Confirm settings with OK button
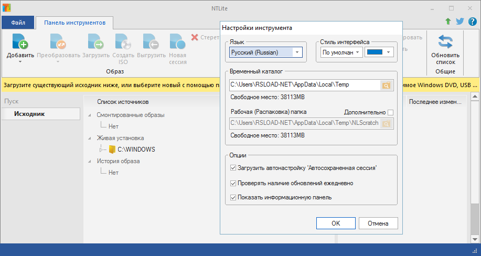Screen dimensions: 481x256 point(336,223)
